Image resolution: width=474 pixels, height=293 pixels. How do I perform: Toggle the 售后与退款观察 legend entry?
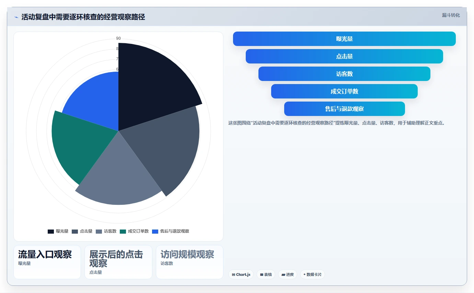click(171, 231)
